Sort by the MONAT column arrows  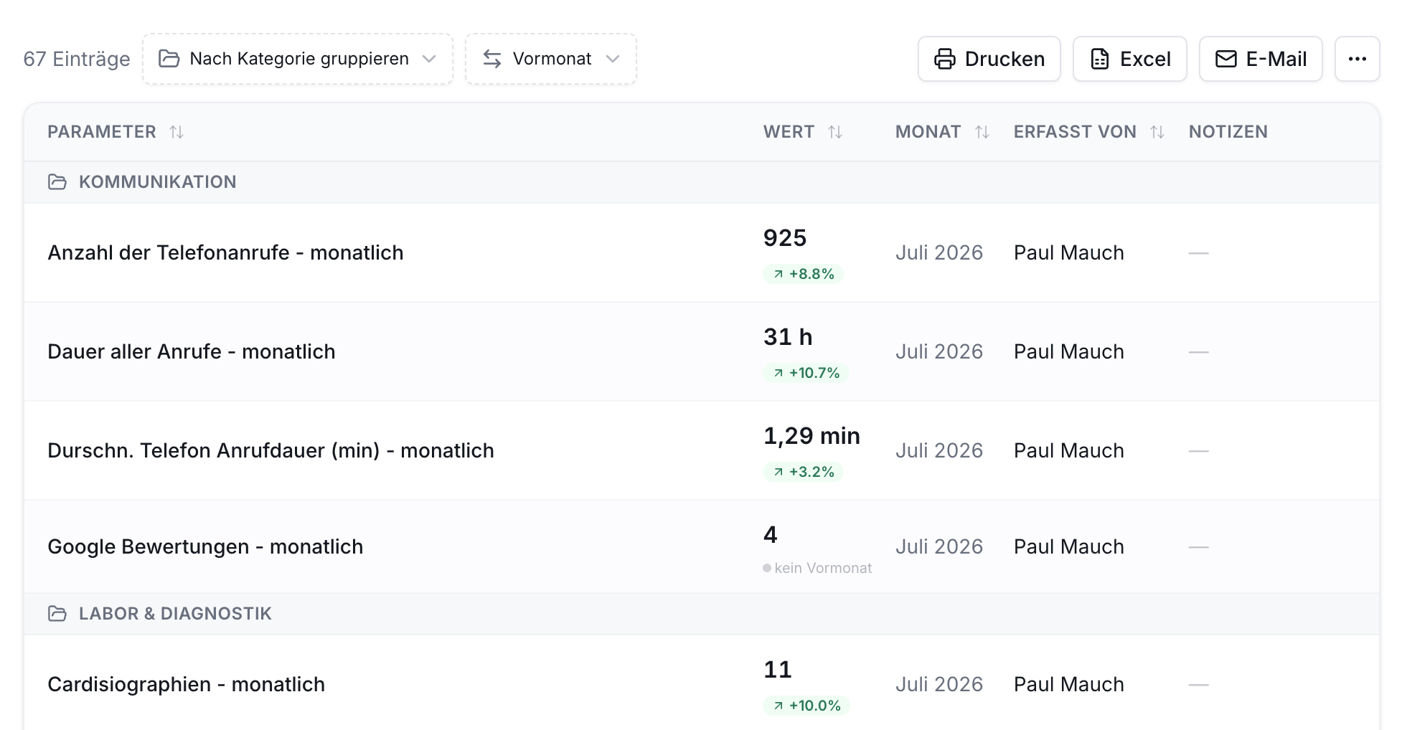coord(982,132)
